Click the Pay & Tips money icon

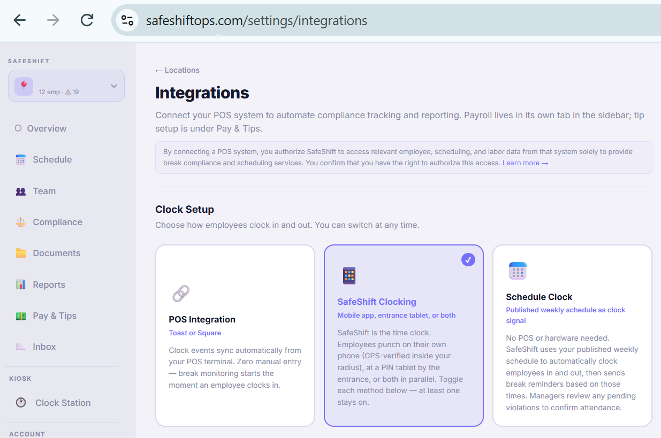21,316
